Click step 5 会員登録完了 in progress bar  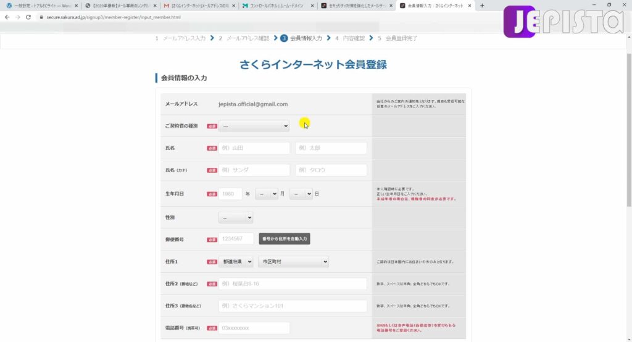[397, 38]
